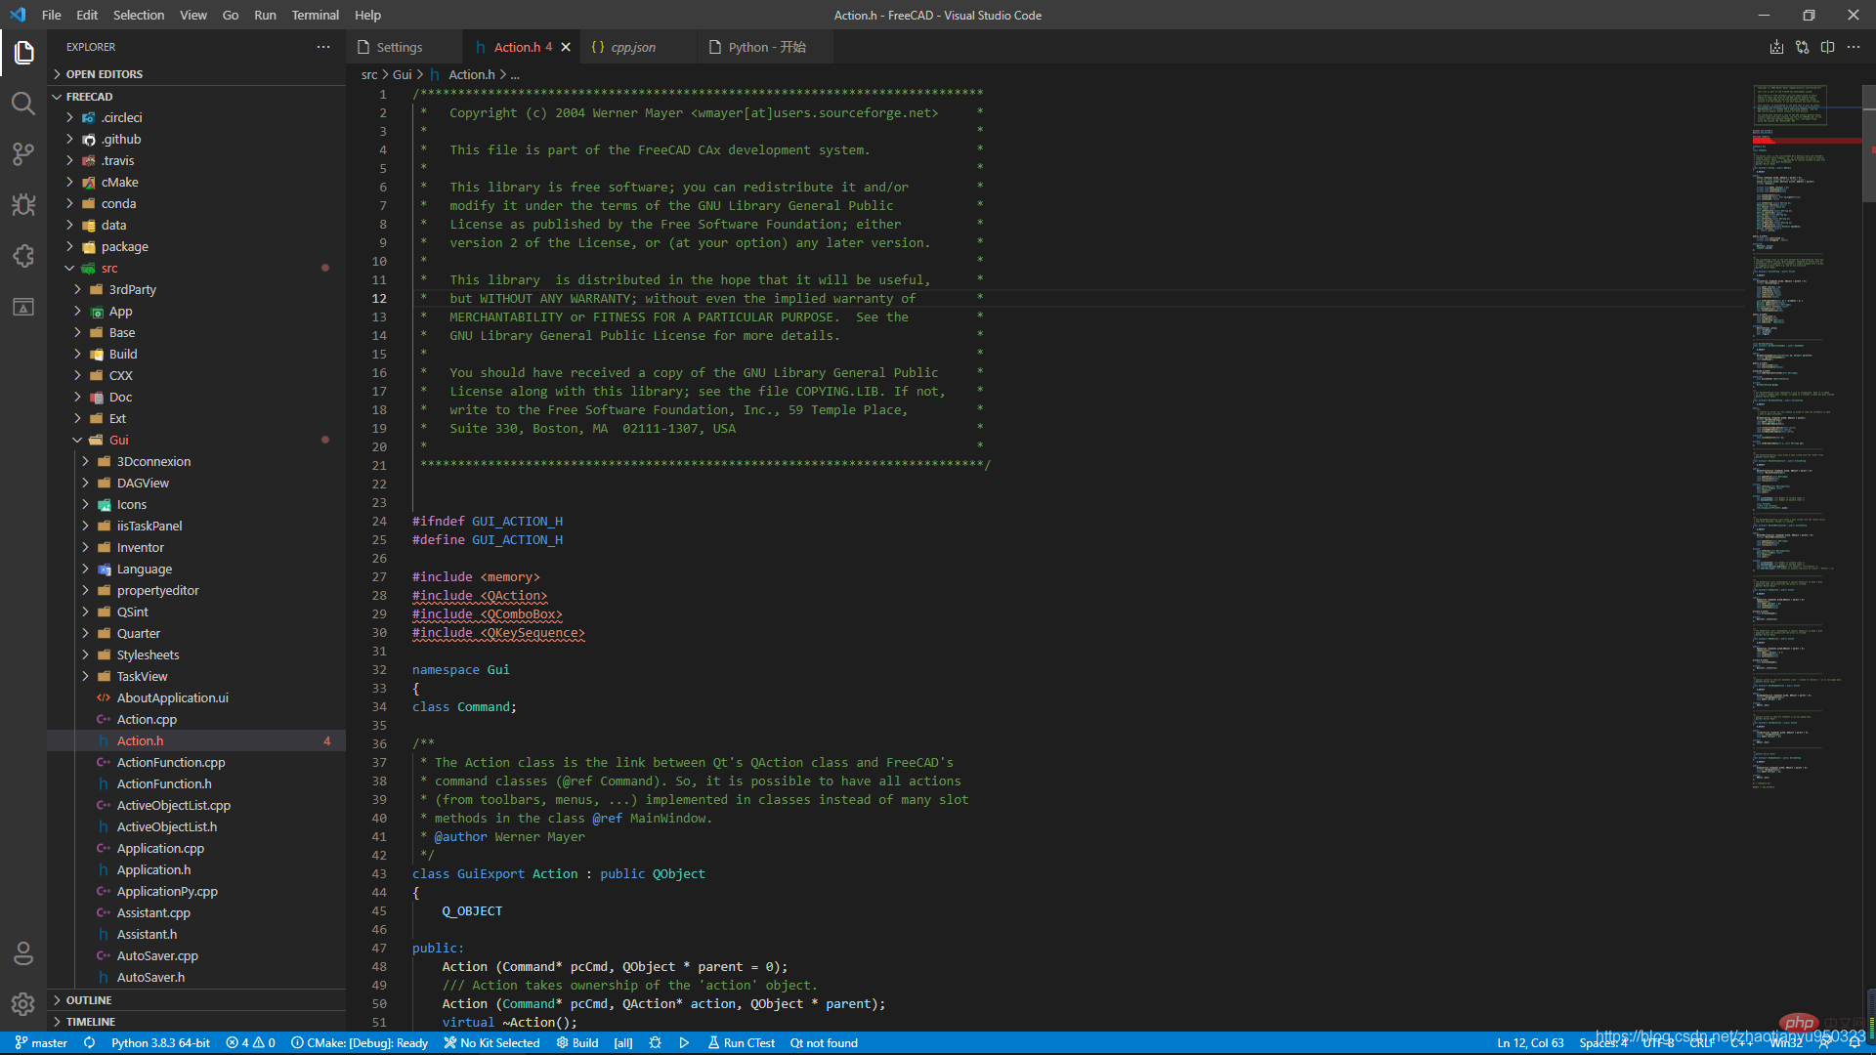Click the Manage gear icon
This screenshot has height=1055, width=1876.
pos(23,1003)
